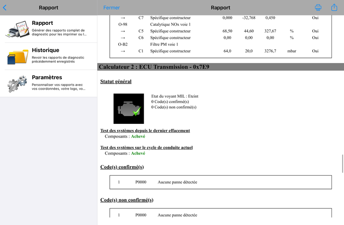Image resolution: width=344 pixels, height=225 pixels.
Task: Select the O-B2 monitor identifier
Action: click(x=123, y=45)
